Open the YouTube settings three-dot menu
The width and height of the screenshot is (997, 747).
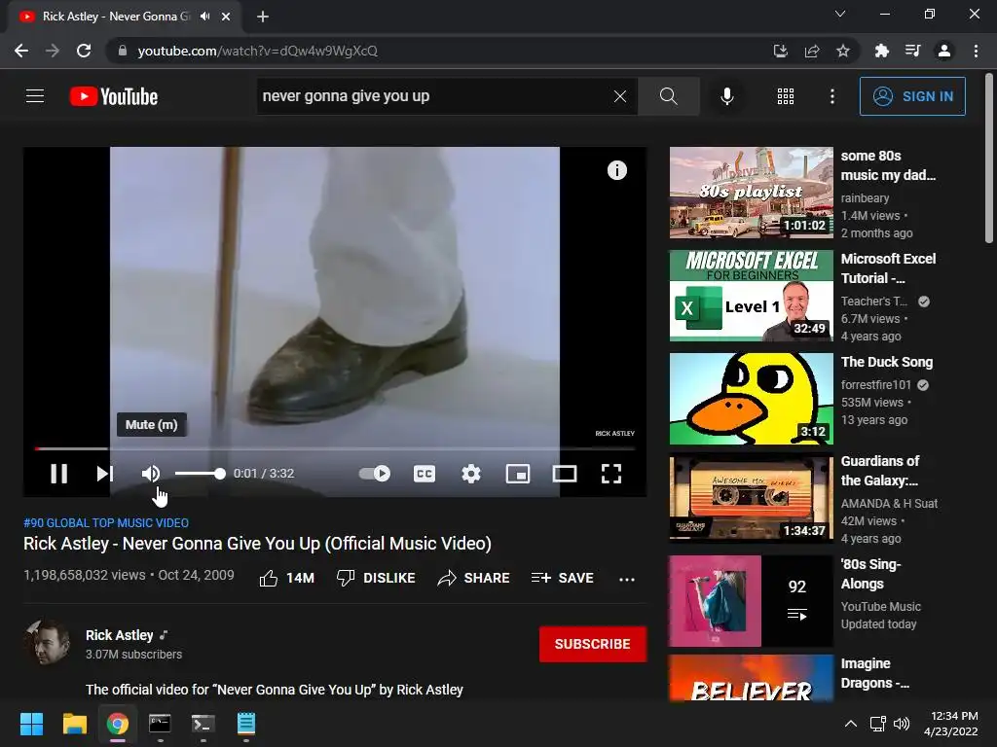831,96
